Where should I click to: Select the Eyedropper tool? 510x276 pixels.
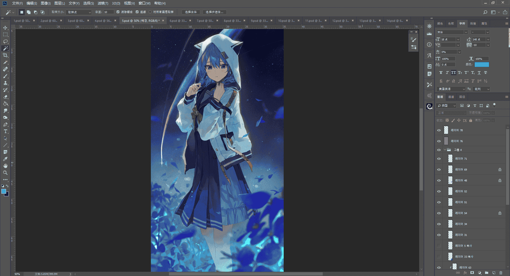tap(5, 159)
